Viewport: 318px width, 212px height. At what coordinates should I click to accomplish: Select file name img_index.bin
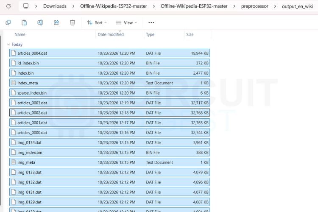[x=30, y=152]
